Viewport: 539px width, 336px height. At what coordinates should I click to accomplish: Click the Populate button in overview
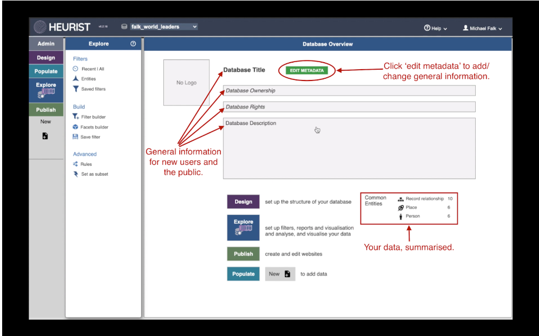[x=244, y=274]
